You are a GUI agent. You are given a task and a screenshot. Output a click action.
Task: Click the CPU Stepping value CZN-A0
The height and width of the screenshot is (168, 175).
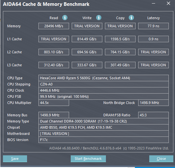pyautogui.click(x=103, y=84)
